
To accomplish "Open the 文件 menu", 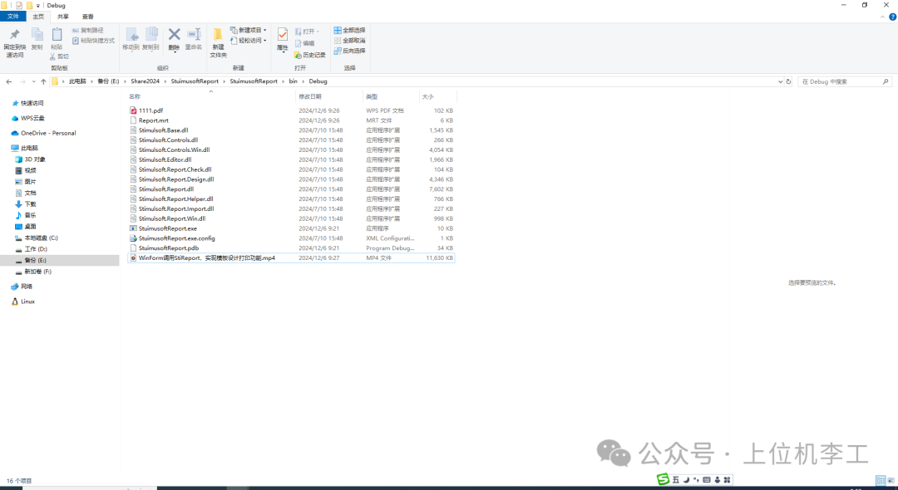I will click(x=13, y=16).
